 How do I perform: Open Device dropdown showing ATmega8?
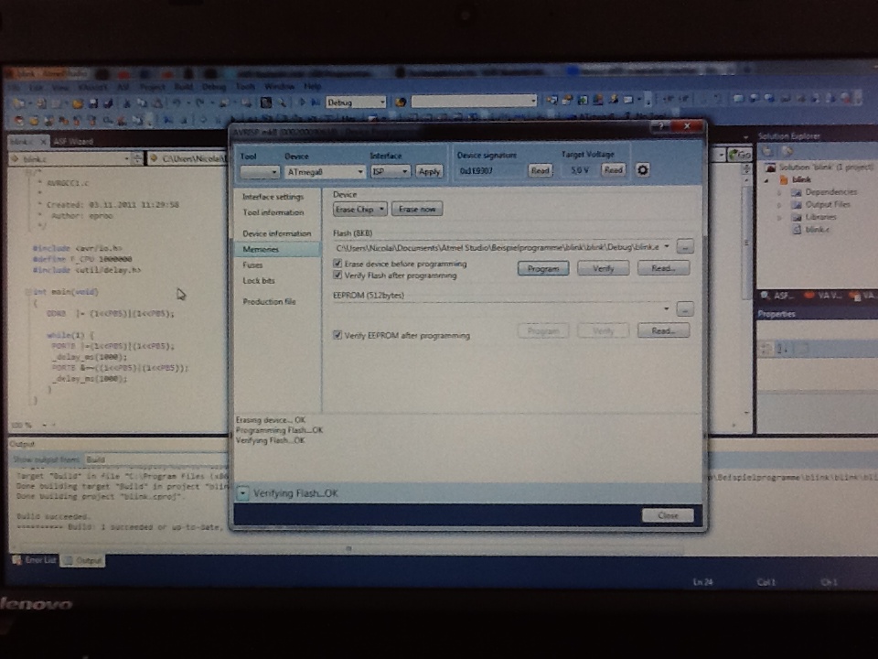click(x=325, y=172)
